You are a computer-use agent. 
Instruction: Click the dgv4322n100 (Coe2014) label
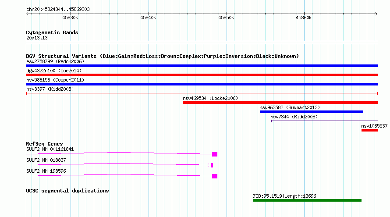pos(54,71)
